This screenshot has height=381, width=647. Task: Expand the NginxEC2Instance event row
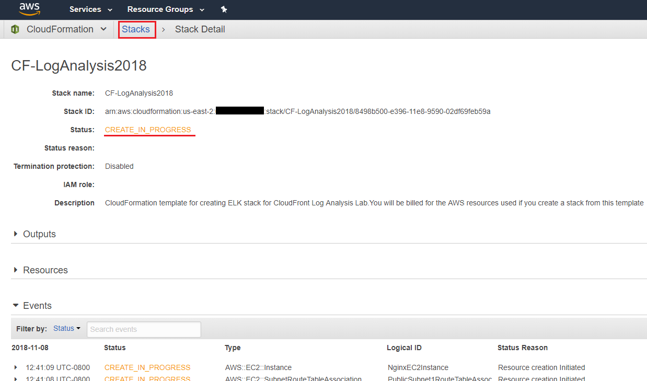click(16, 367)
